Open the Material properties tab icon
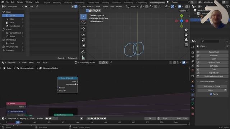Viewport: 230px width, 129px height. (193, 108)
